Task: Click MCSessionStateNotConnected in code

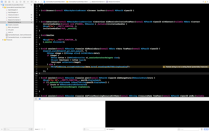Action: (x=73, y=84)
